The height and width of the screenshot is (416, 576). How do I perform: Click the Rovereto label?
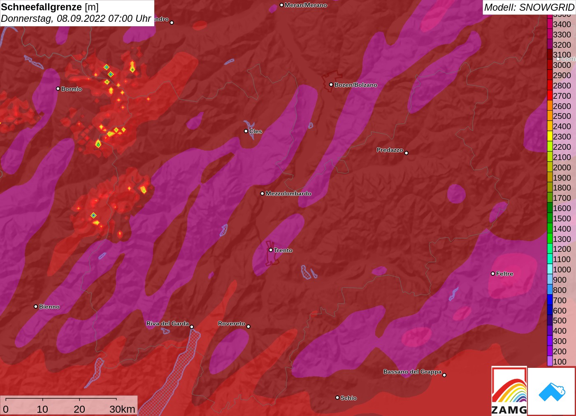point(232,323)
